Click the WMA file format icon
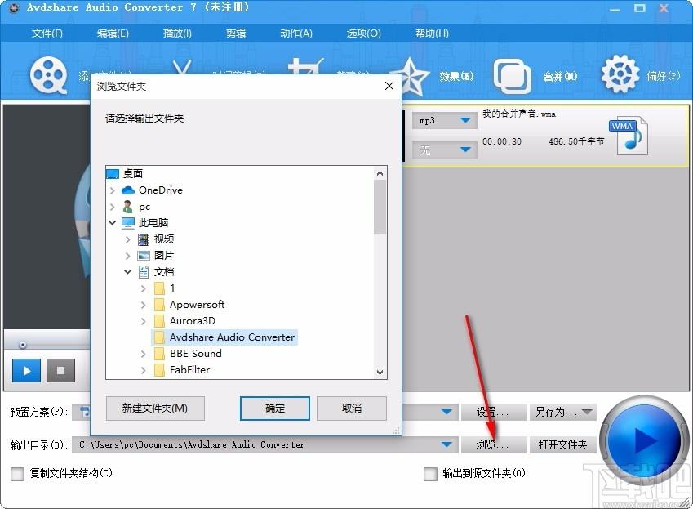The width and height of the screenshot is (693, 509). pos(628,136)
